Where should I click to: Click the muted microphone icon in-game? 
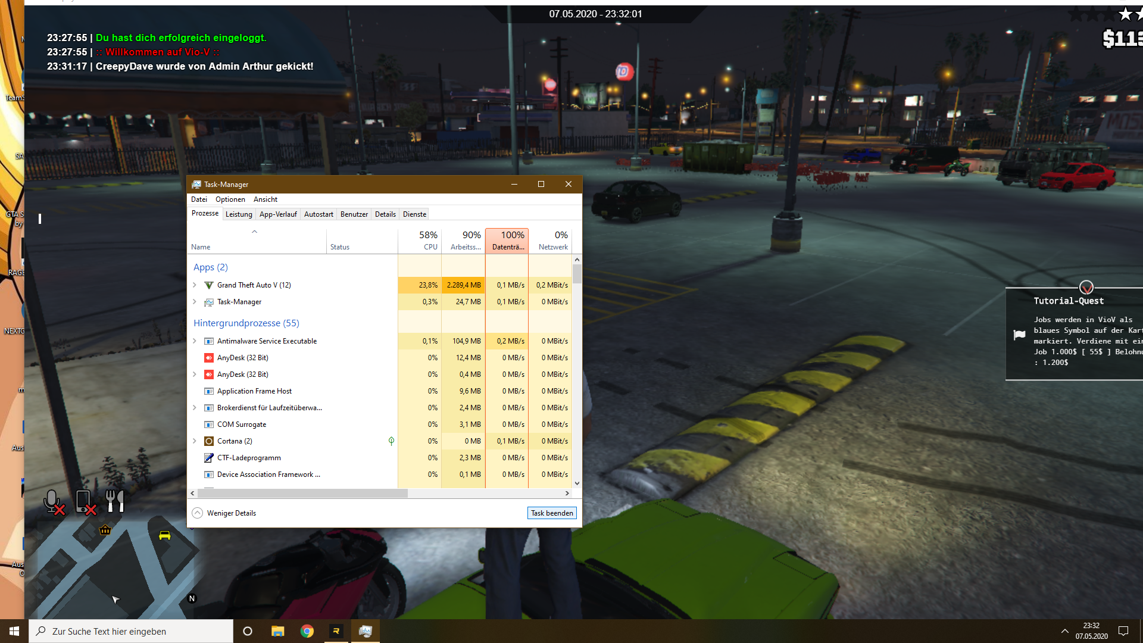click(54, 501)
